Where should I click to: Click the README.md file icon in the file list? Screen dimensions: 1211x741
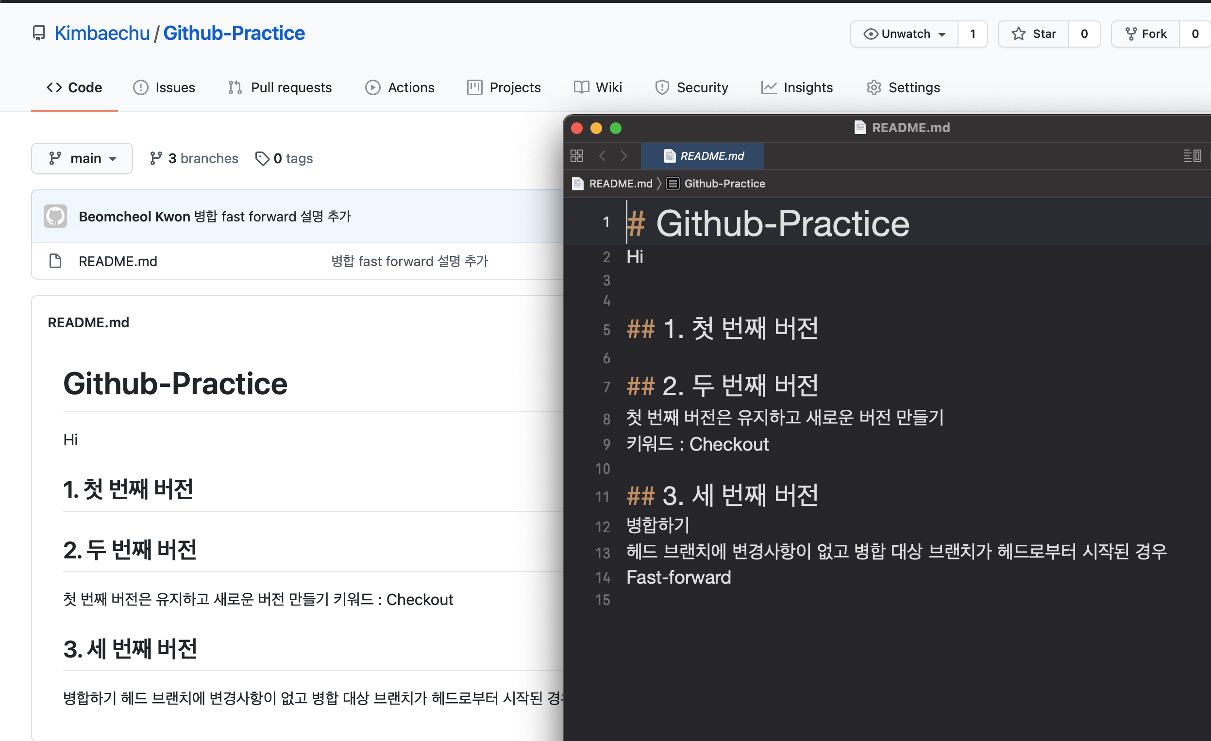[x=55, y=261]
